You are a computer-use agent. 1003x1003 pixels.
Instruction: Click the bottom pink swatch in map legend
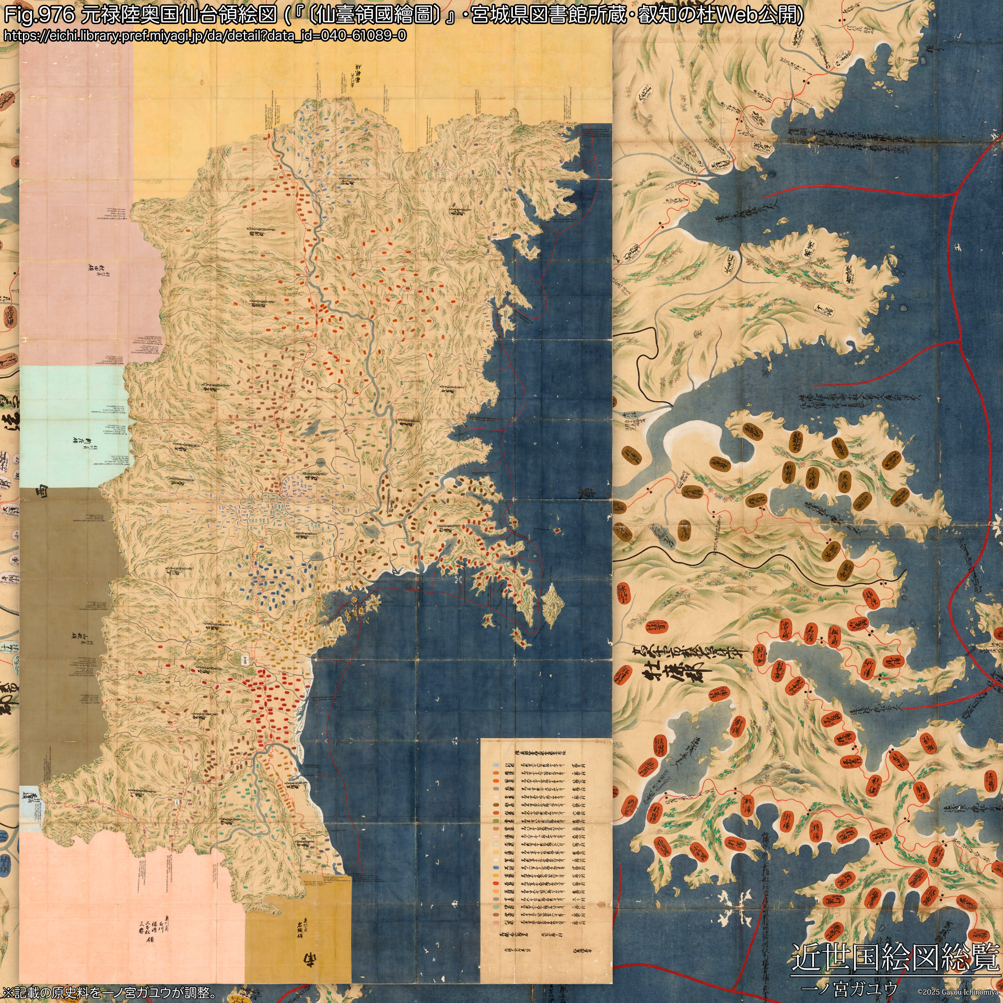pyautogui.click(x=496, y=923)
